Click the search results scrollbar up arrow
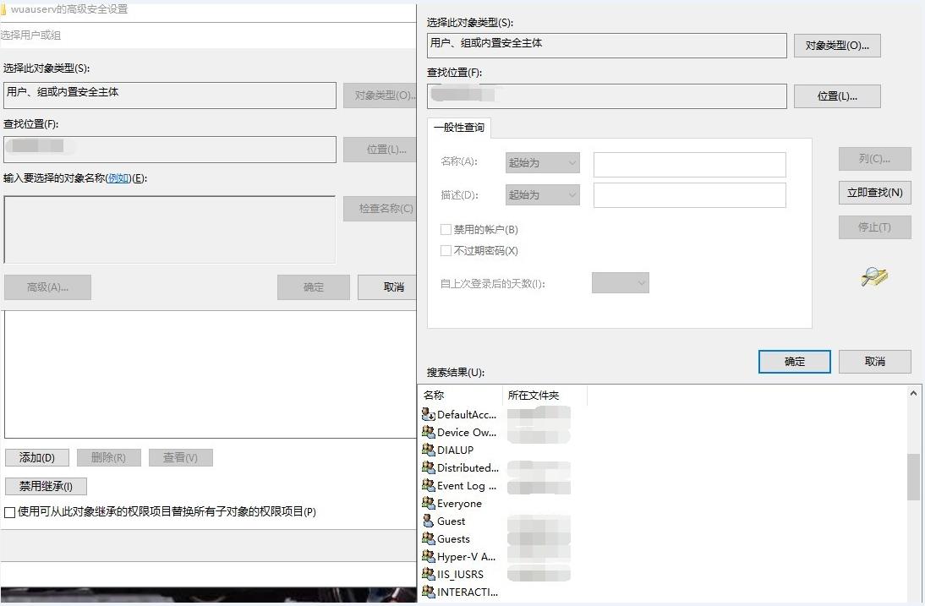 pyautogui.click(x=914, y=391)
